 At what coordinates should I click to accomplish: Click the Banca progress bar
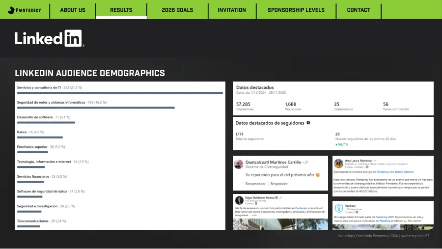click(x=40, y=138)
